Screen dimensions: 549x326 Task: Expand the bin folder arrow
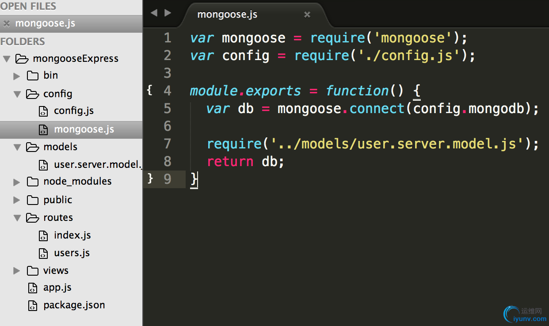(17, 76)
